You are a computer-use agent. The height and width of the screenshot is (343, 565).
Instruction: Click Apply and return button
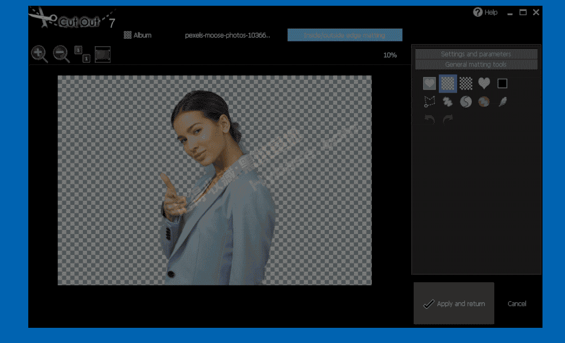(x=453, y=303)
